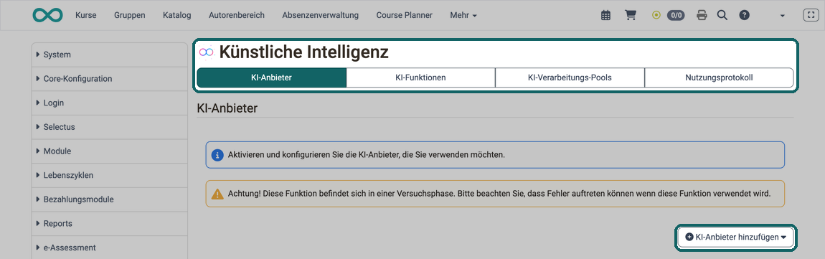Viewport: 825px width, 259px height.
Task: Expand the Bezahlungsmodule section
Action: pyautogui.click(x=110, y=199)
